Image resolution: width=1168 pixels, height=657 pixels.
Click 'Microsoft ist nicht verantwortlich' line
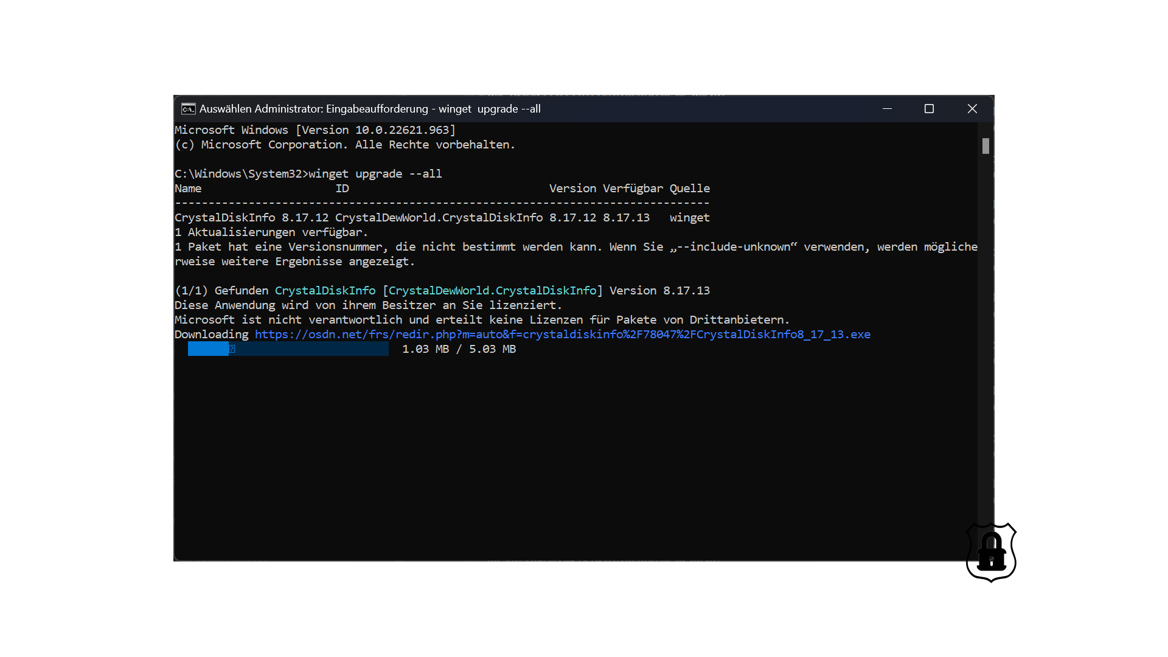(482, 320)
